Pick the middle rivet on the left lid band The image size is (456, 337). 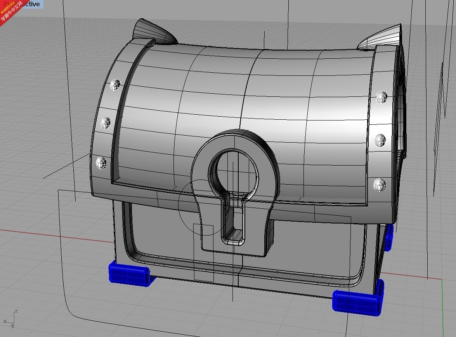point(106,123)
